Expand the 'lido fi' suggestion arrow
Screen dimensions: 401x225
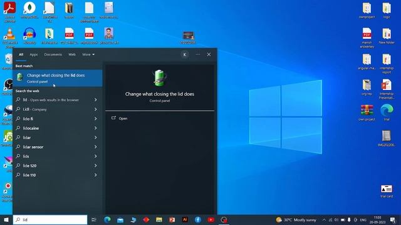pyautogui.click(x=95, y=119)
